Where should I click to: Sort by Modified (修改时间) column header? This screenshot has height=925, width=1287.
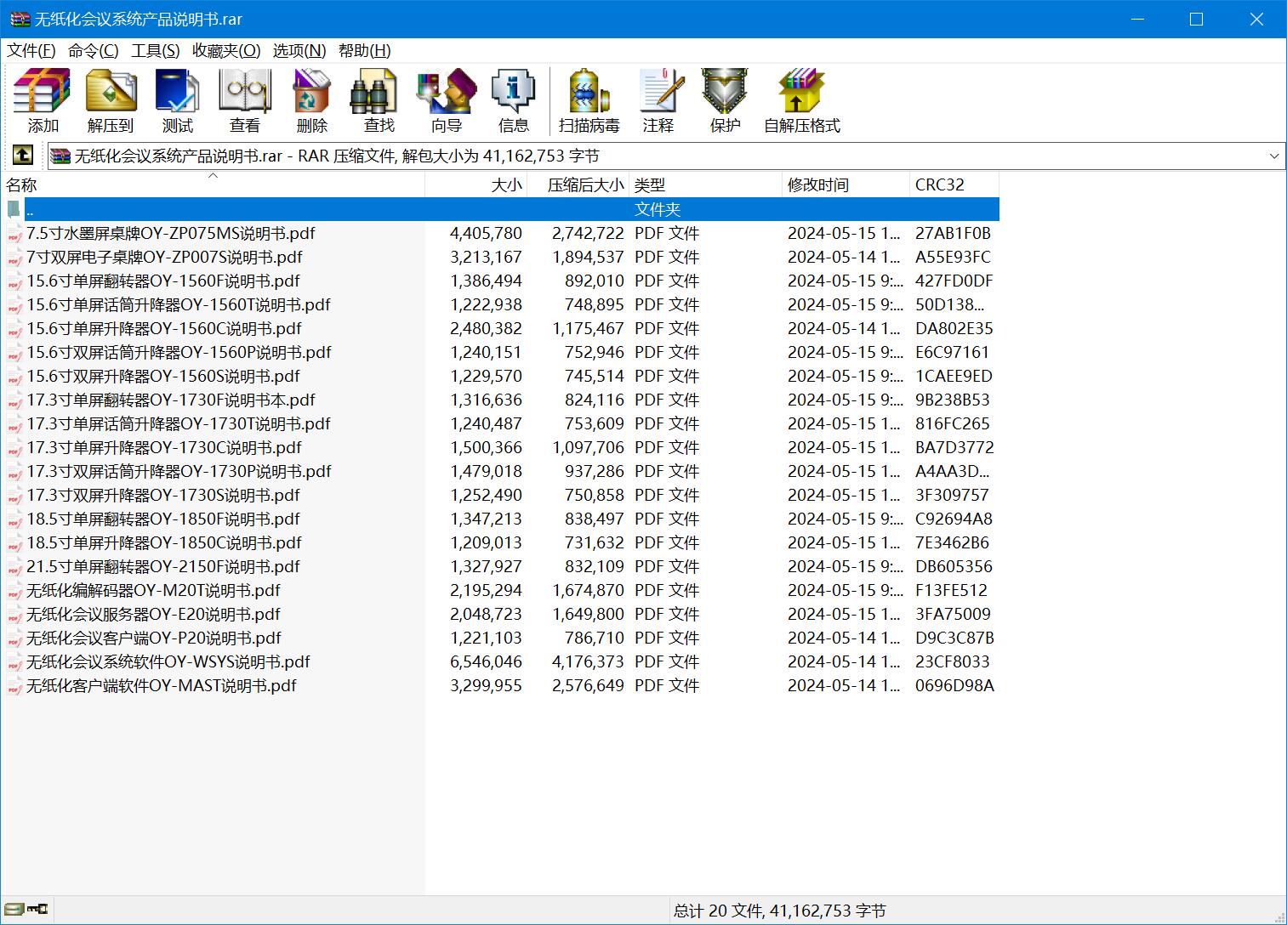click(846, 184)
